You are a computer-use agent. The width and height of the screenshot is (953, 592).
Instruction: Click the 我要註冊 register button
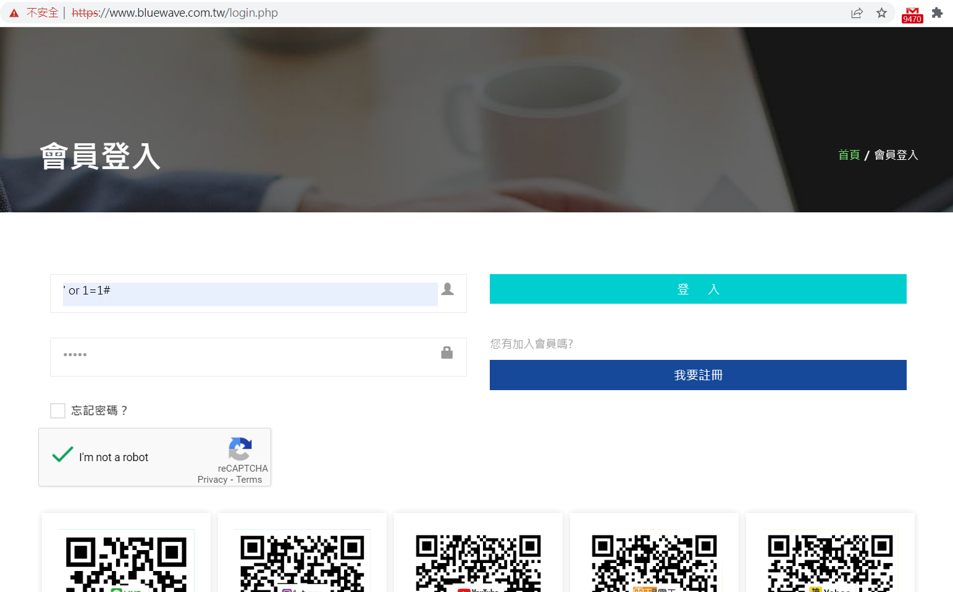pyautogui.click(x=698, y=375)
